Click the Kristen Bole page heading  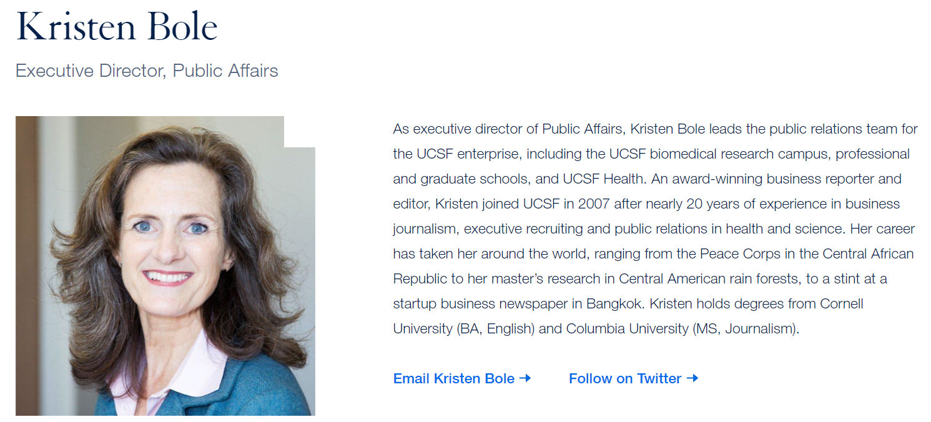click(x=117, y=27)
